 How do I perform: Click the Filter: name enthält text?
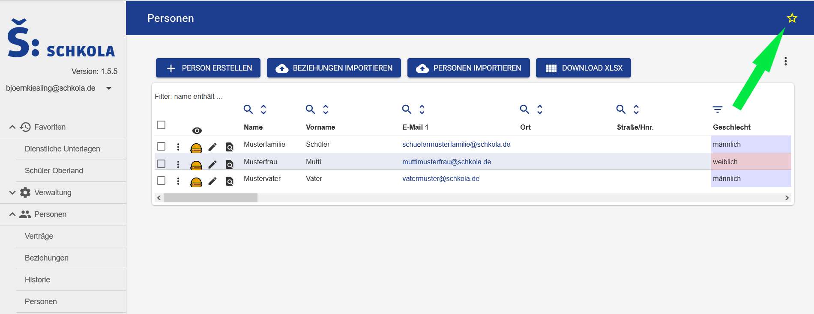click(x=189, y=97)
